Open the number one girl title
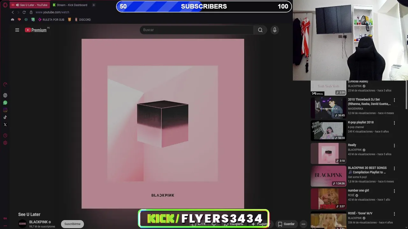The width and height of the screenshot is (408, 229). pyautogui.click(x=358, y=191)
